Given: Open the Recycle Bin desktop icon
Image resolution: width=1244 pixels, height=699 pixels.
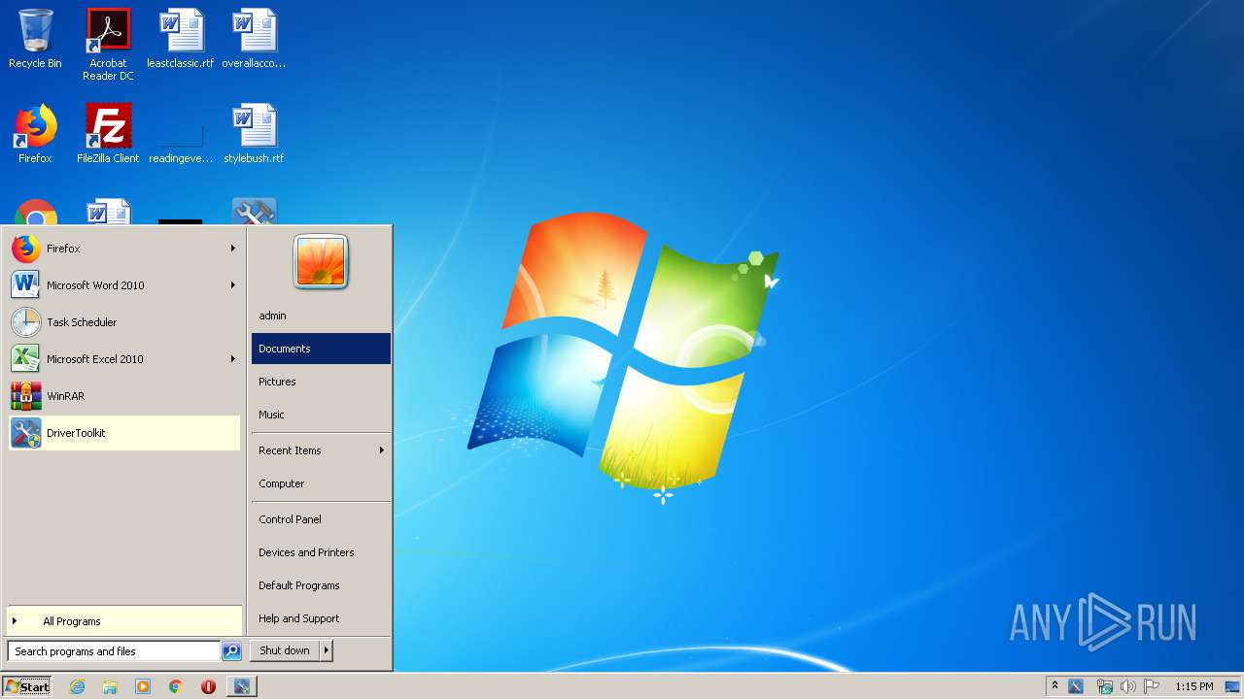Looking at the screenshot, I should coord(35,39).
